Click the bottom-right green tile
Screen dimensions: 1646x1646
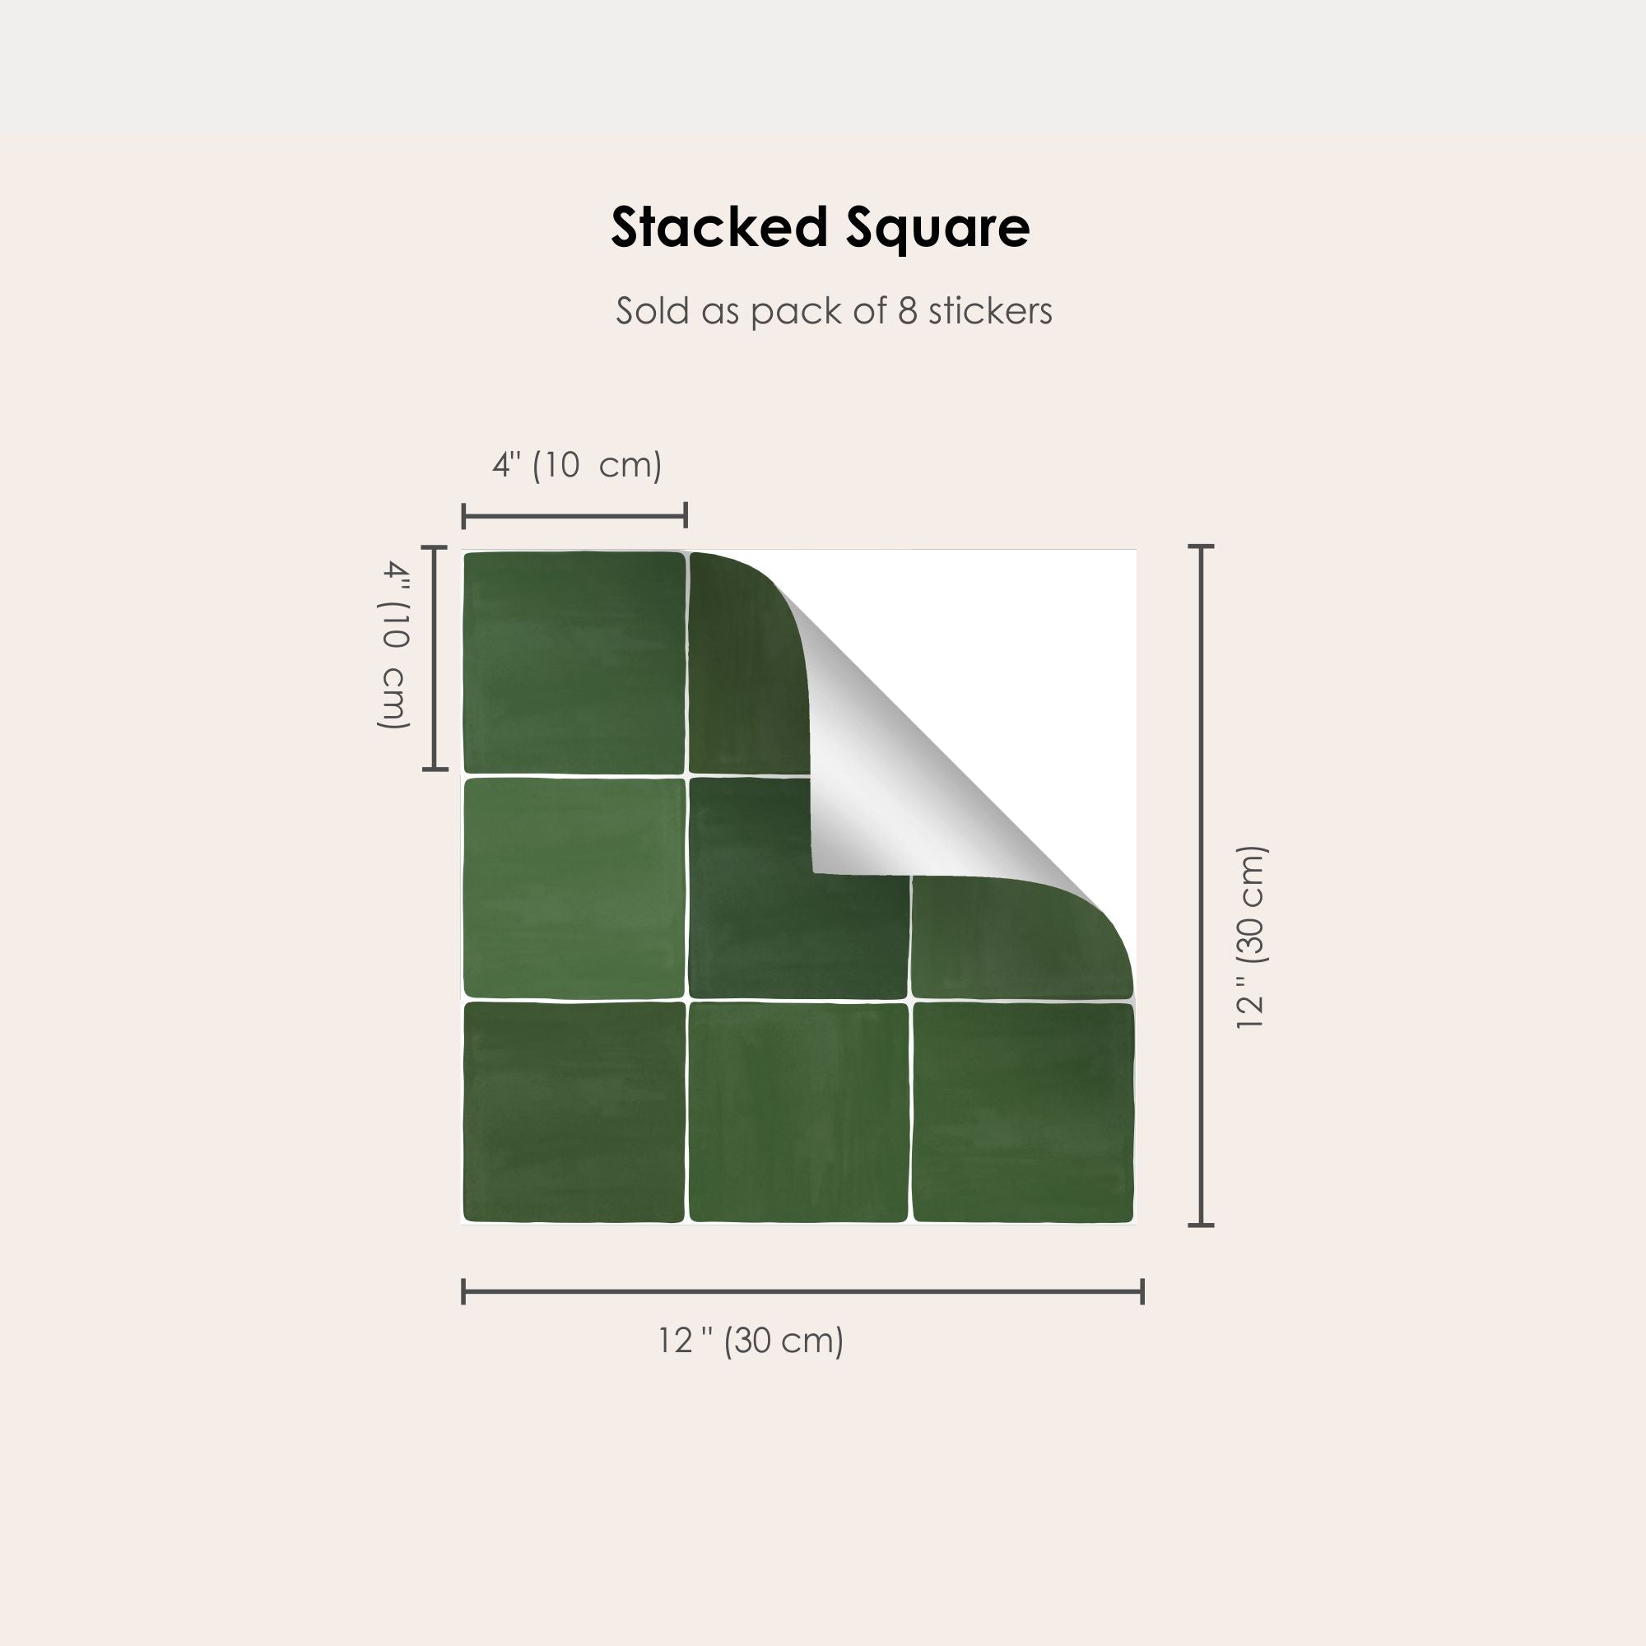[x=1022, y=1113]
